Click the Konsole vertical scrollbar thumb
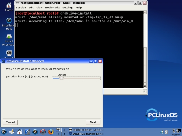Image resolution: width=182 pixels, height=136 pixels. pos(145,65)
